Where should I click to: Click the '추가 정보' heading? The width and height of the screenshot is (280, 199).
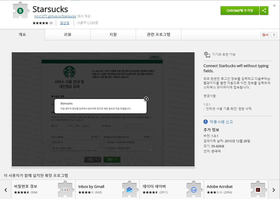(211, 130)
